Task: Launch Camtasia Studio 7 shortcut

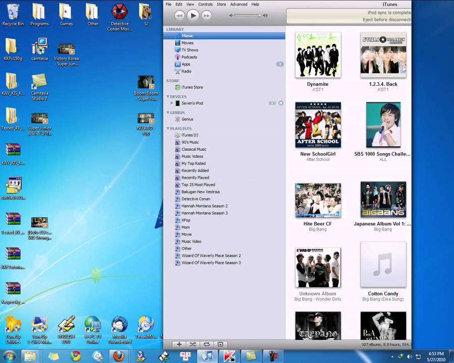Action: click(x=39, y=87)
